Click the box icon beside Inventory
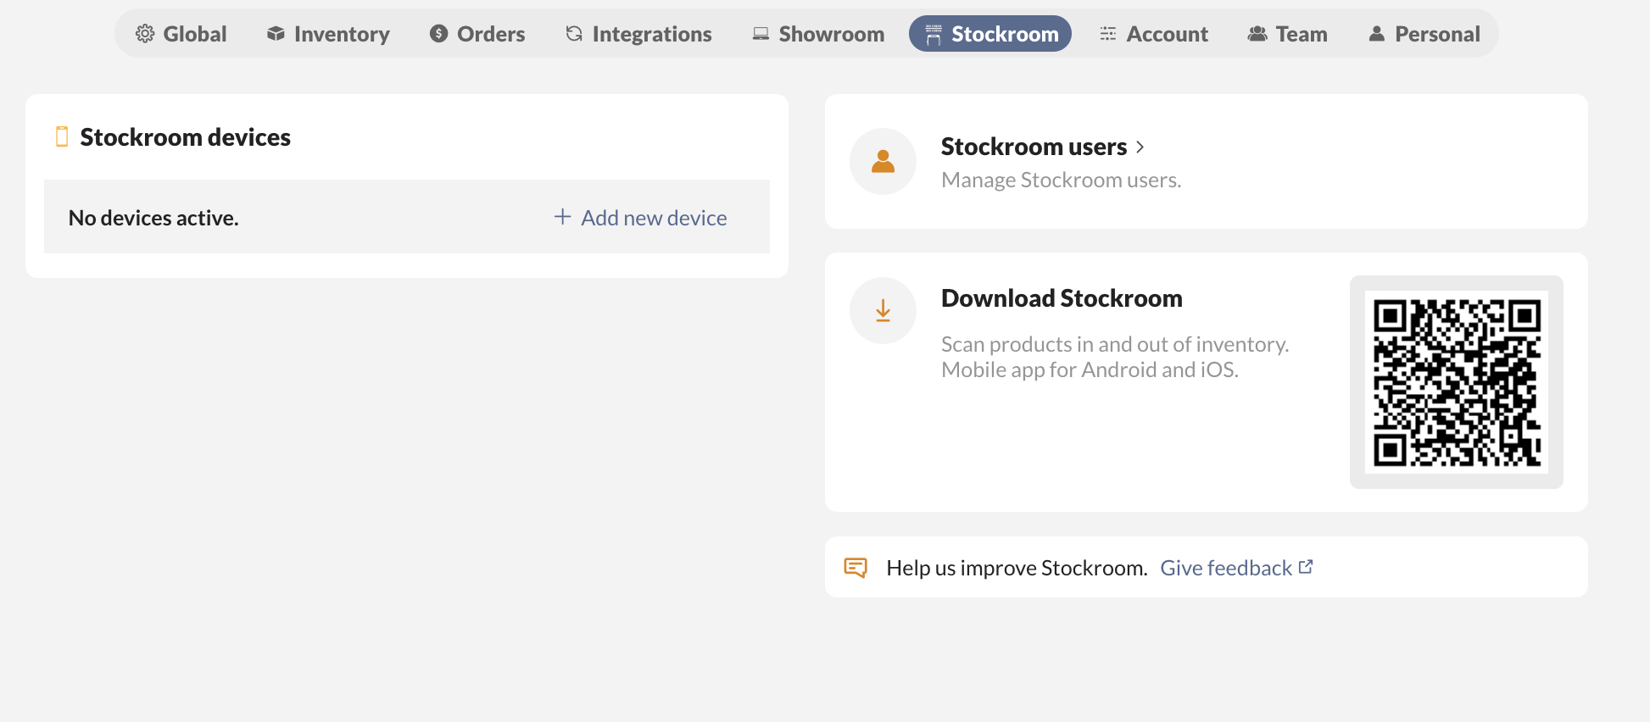Viewport: 1650px width, 722px height. (274, 33)
